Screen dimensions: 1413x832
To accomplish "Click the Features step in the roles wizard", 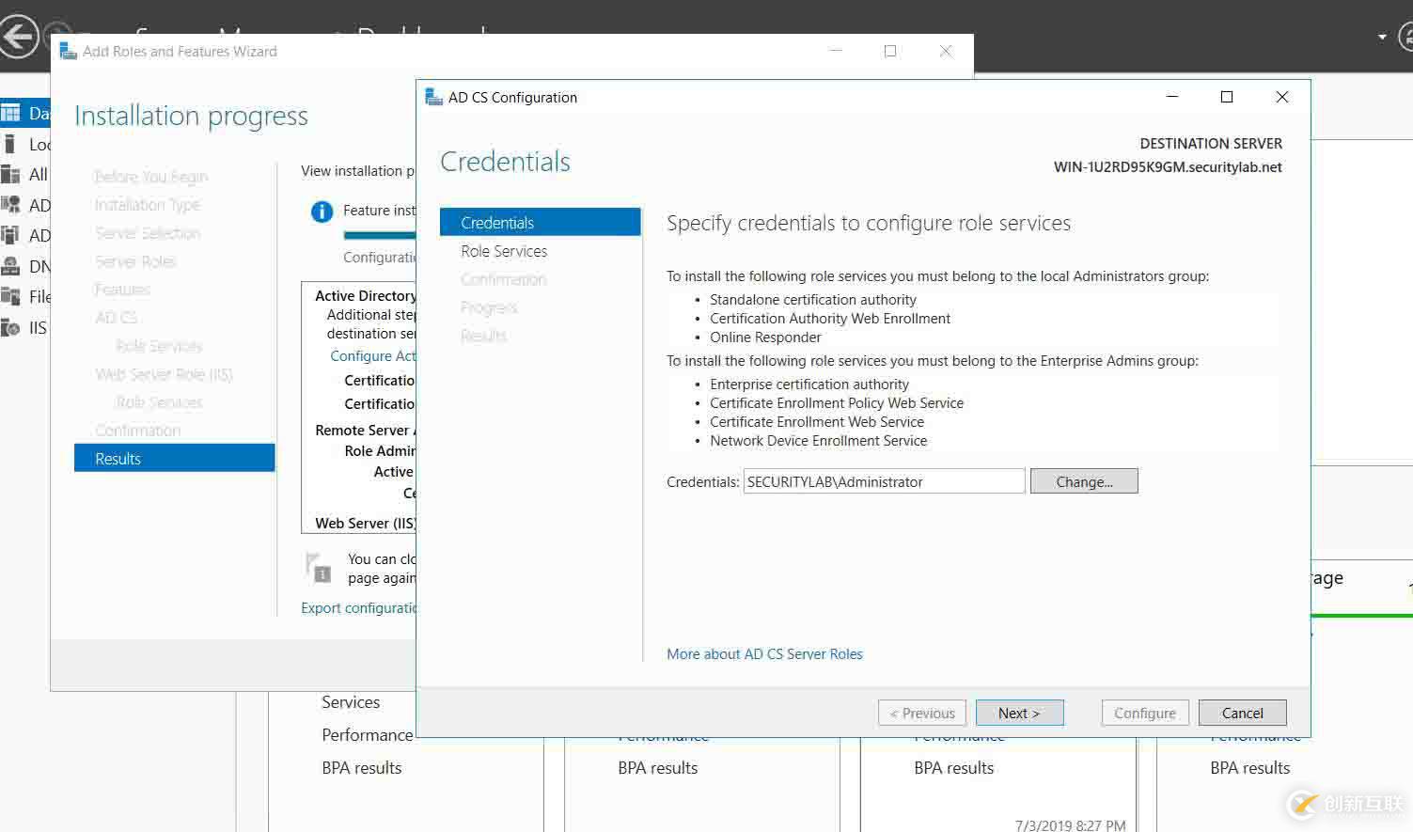I will tap(122, 290).
